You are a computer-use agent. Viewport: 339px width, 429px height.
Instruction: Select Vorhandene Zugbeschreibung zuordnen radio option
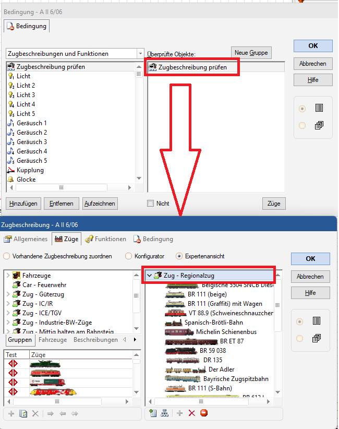(x=7, y=256)
